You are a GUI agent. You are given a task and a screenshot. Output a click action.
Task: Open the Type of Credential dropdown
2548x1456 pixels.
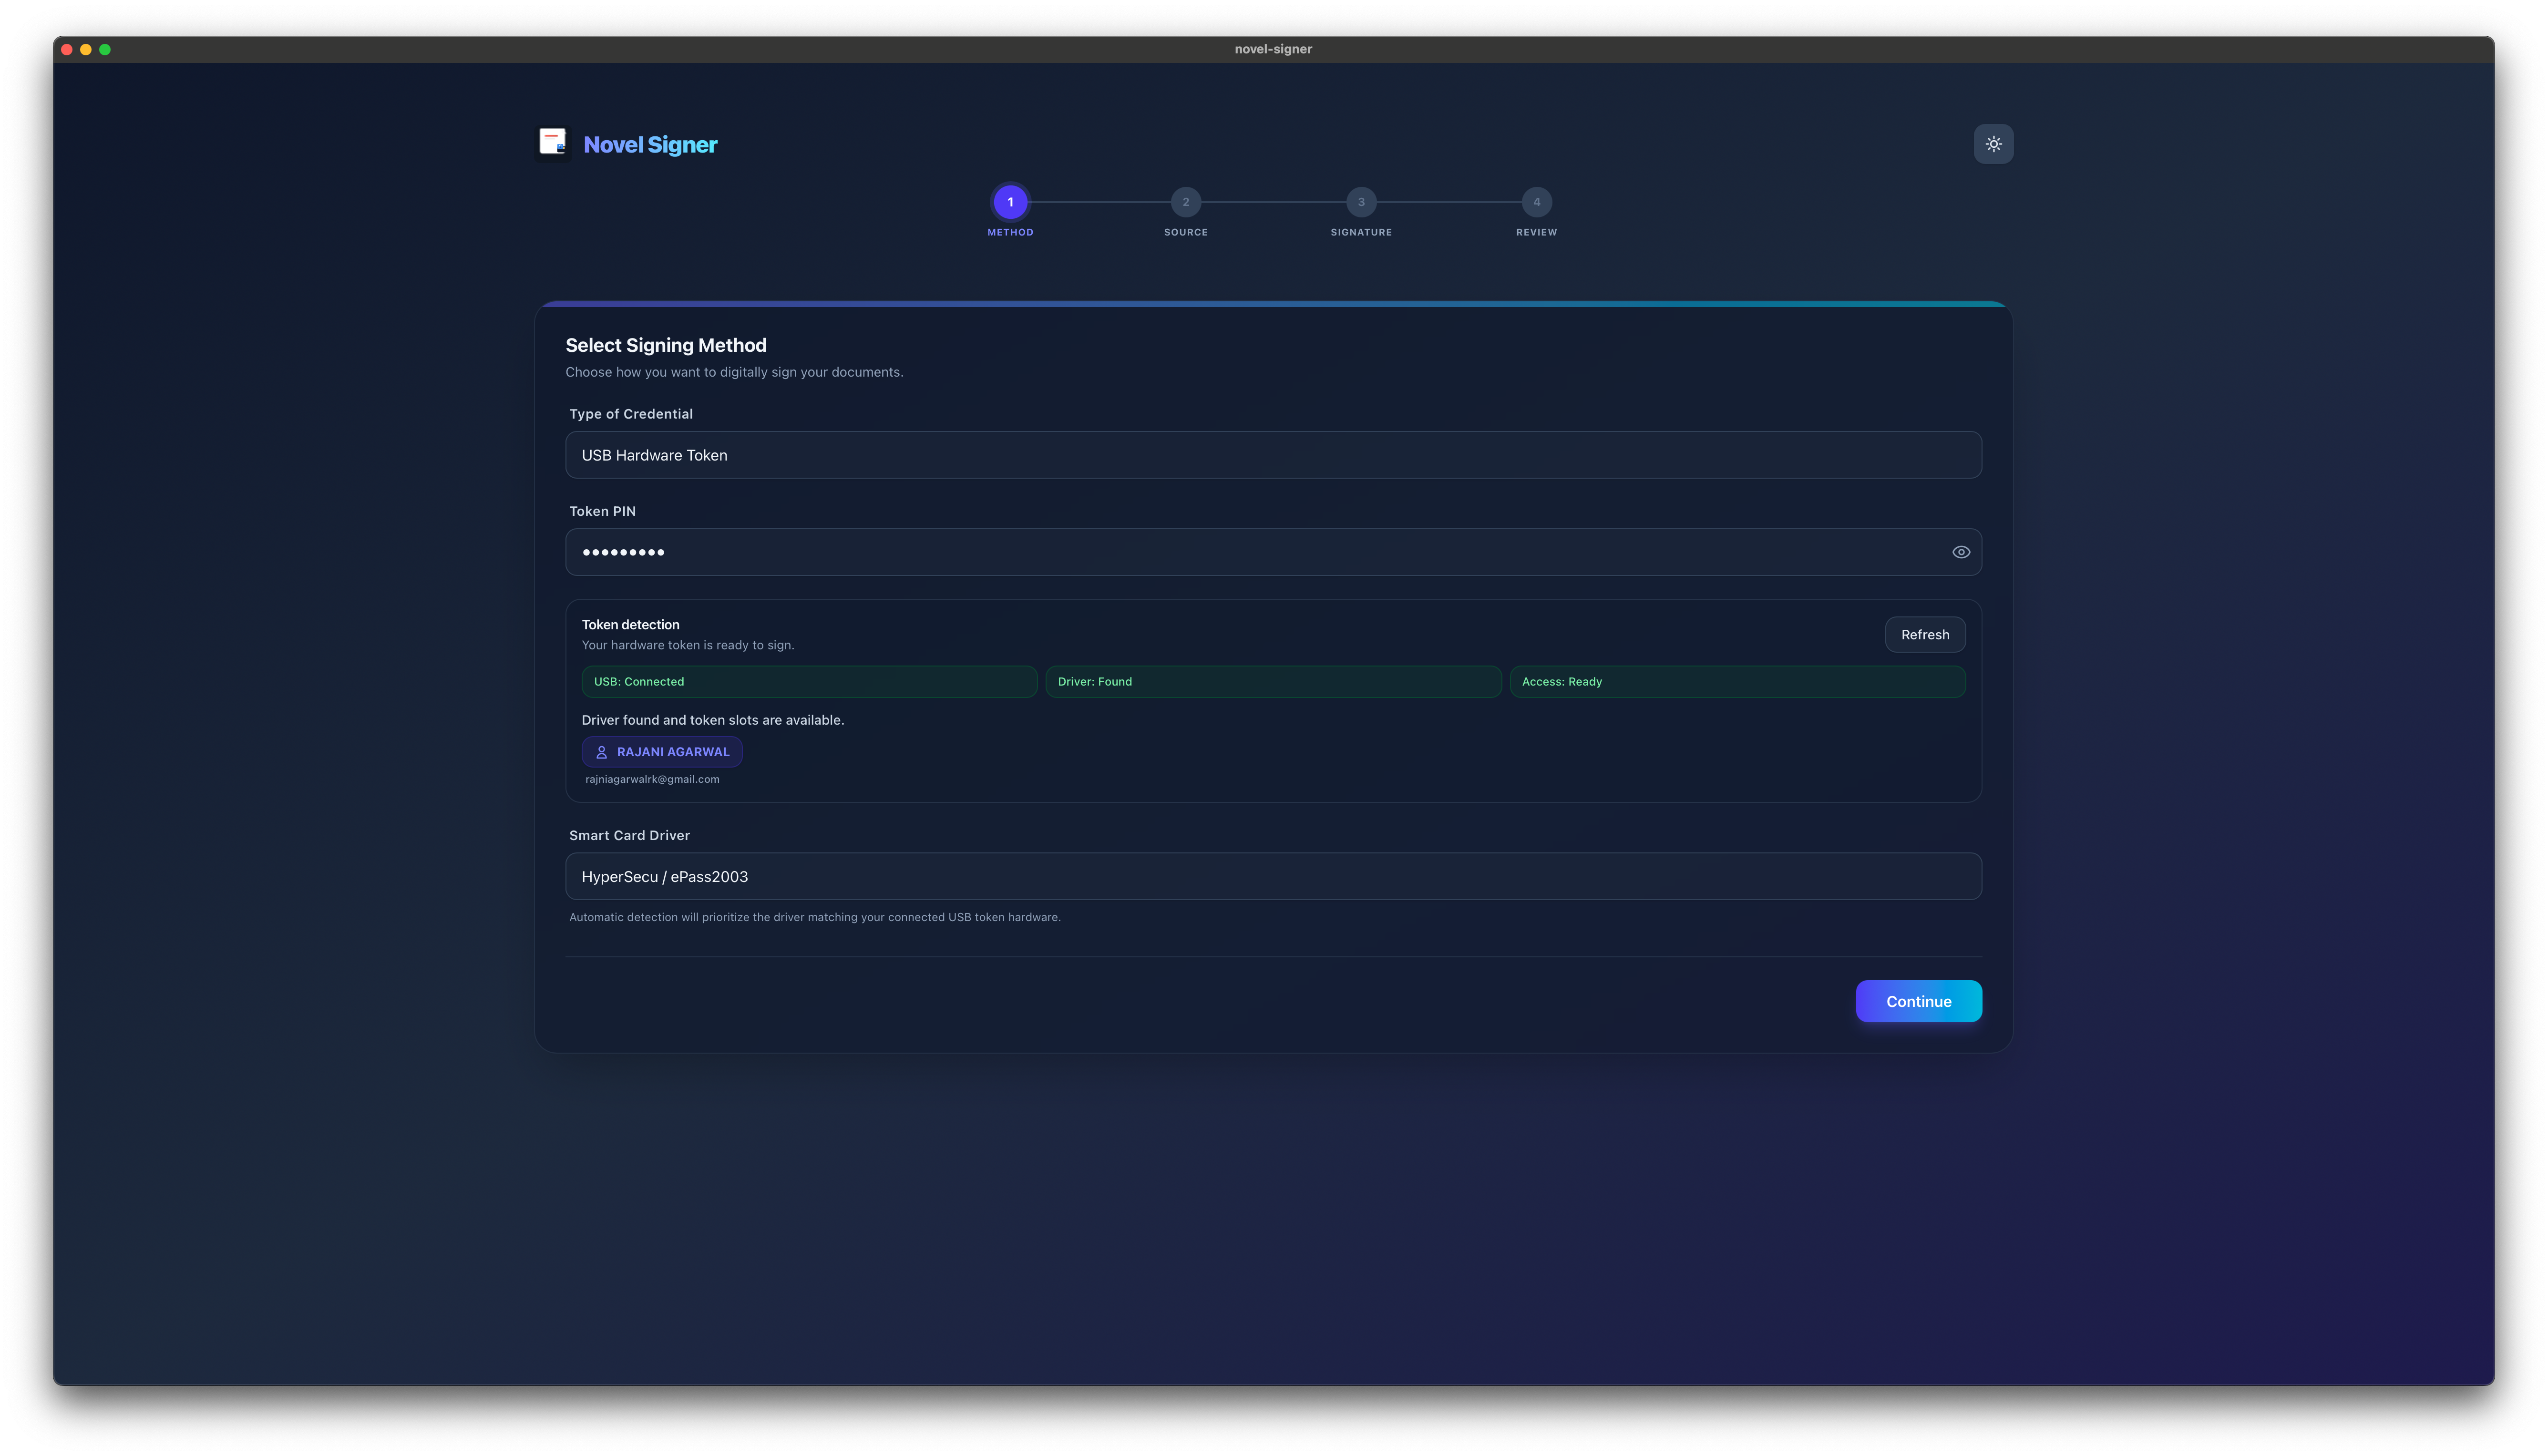(x=1272, y=455)
